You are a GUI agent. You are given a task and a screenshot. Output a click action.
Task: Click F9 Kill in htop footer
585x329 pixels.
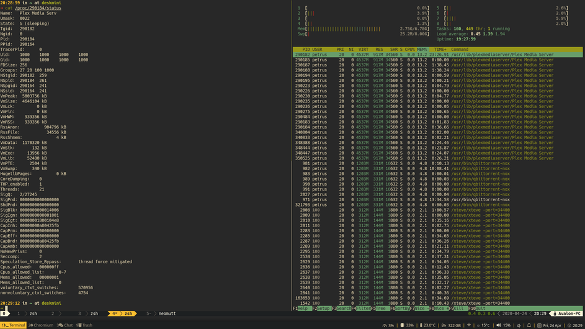pyautogui.click(x=458, y=309)
